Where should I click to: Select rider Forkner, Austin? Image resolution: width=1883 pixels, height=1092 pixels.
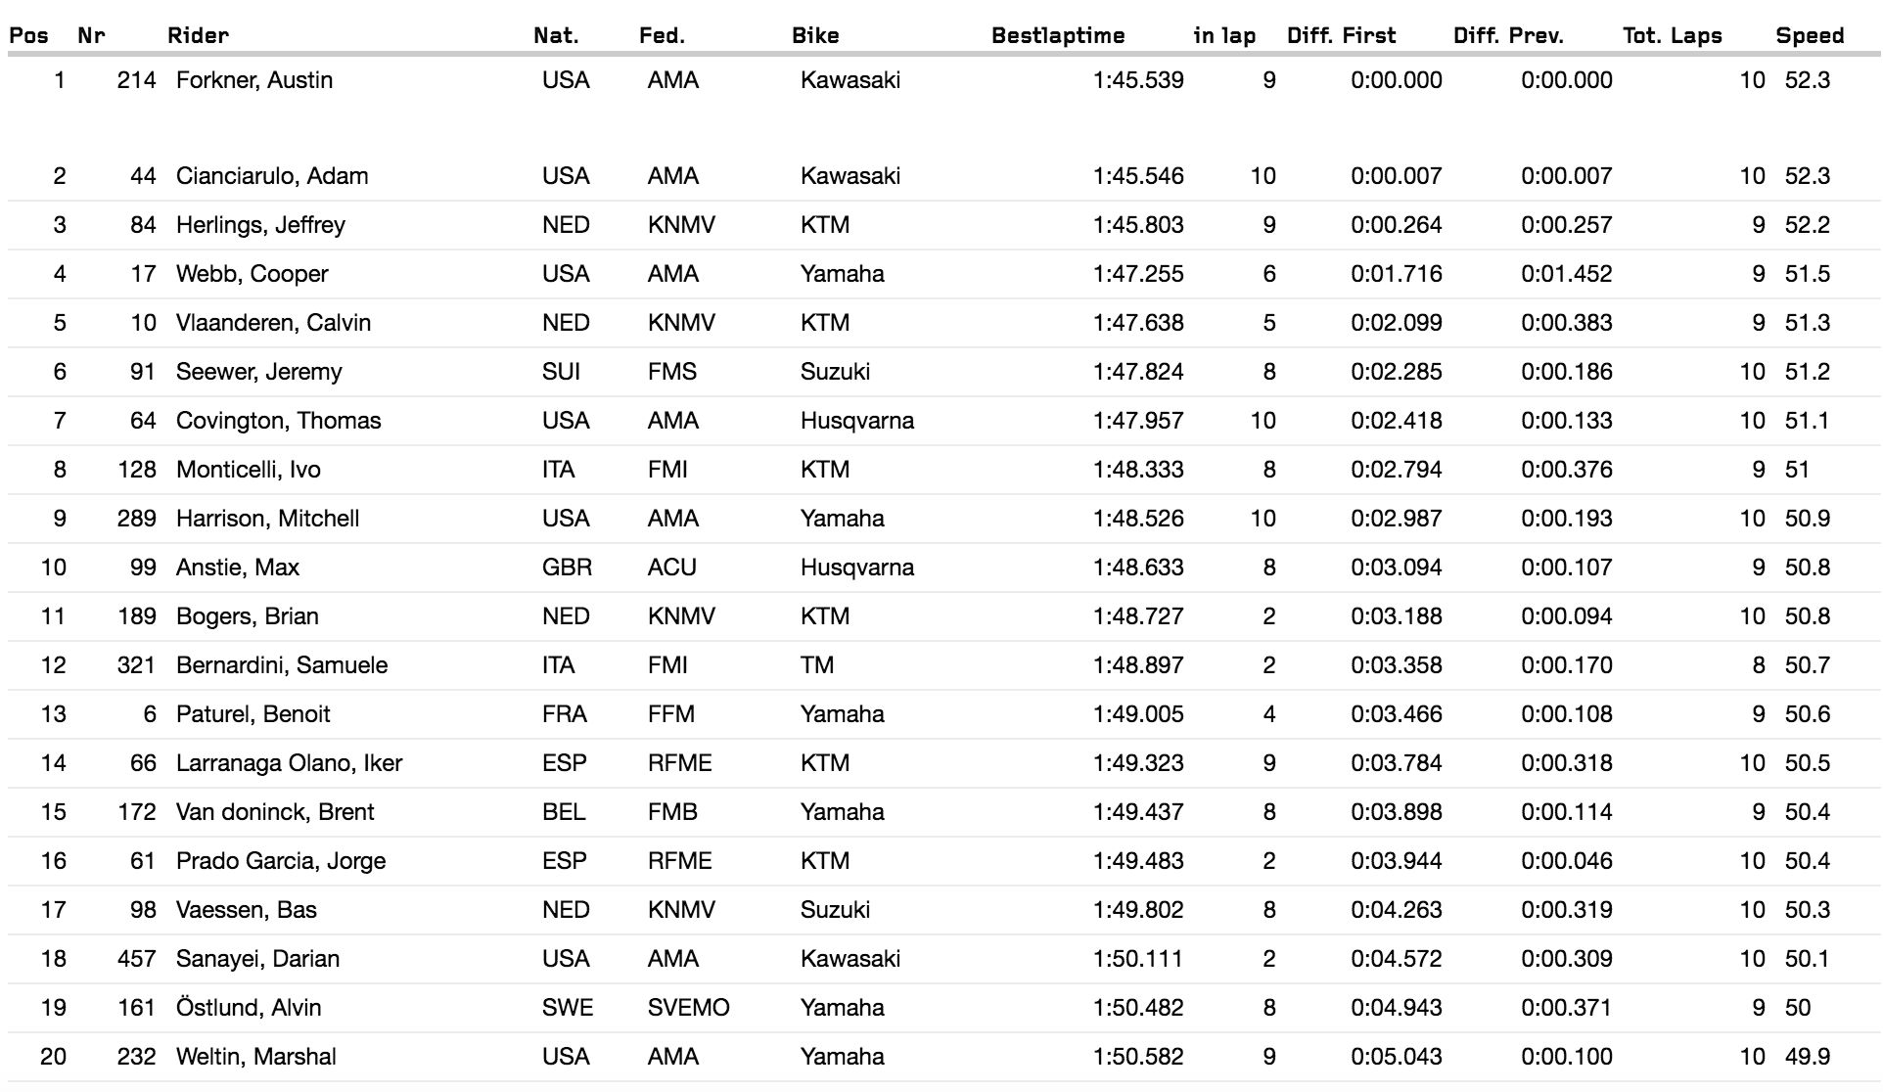pyautogui.click(x=254, y=80)
